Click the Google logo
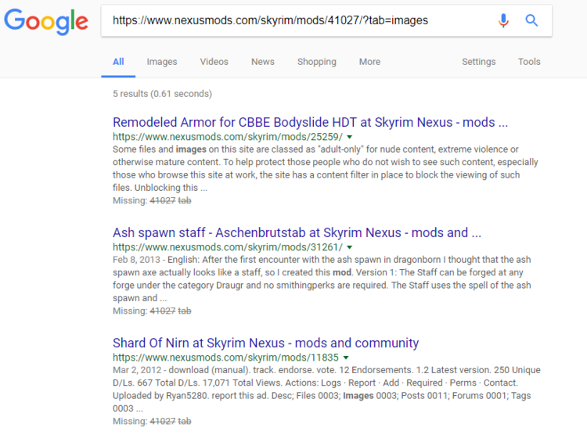Image resolution: width=587 pixels, height=435 pixels. 46,22
